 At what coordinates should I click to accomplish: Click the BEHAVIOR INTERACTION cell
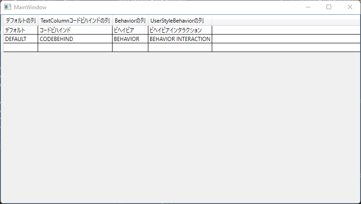coord(180,39)
